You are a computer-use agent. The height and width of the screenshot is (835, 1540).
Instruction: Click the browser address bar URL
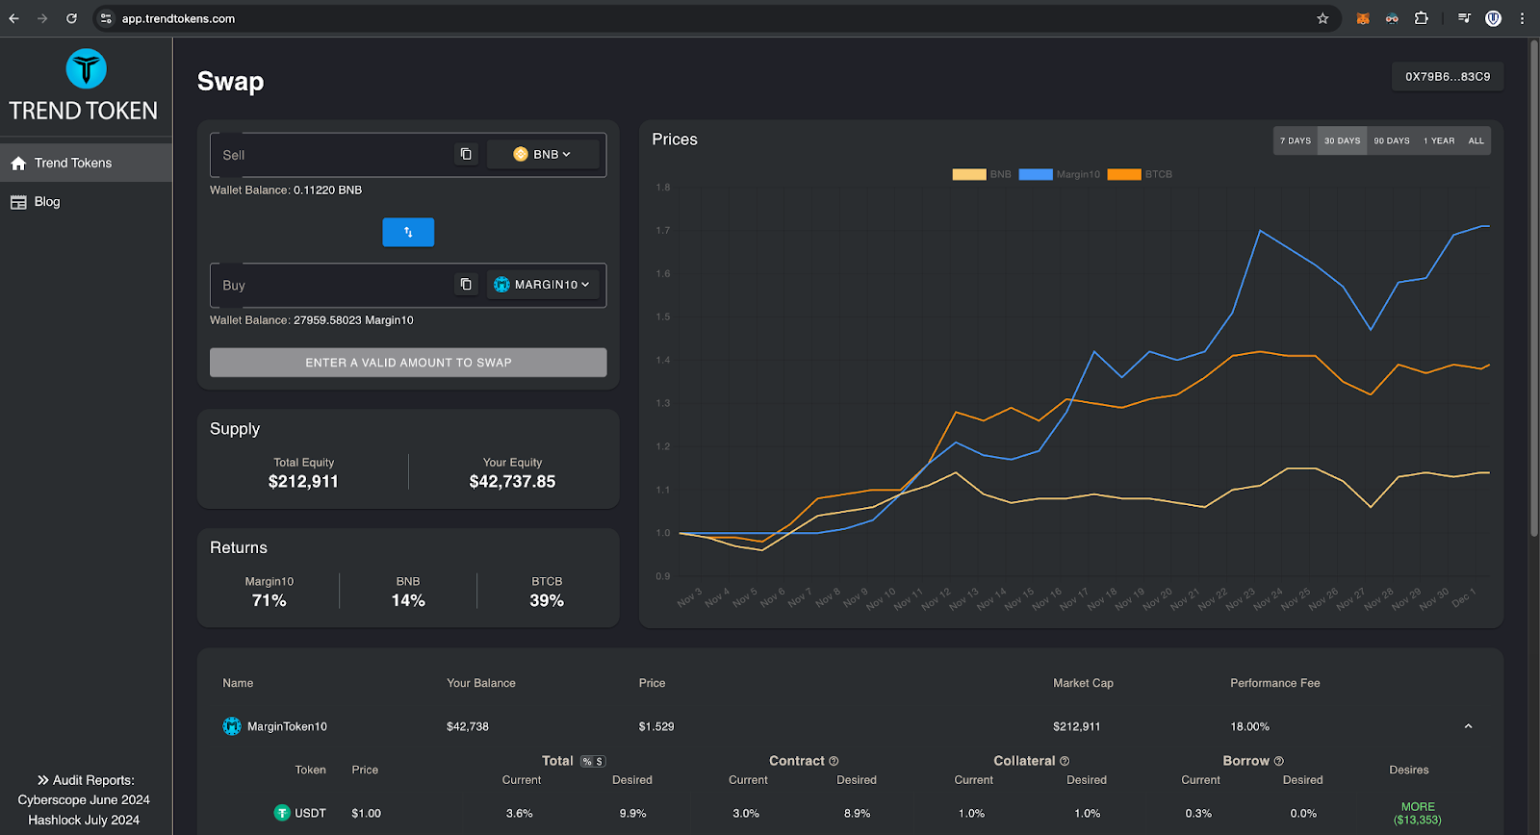[x=178, y=18]
